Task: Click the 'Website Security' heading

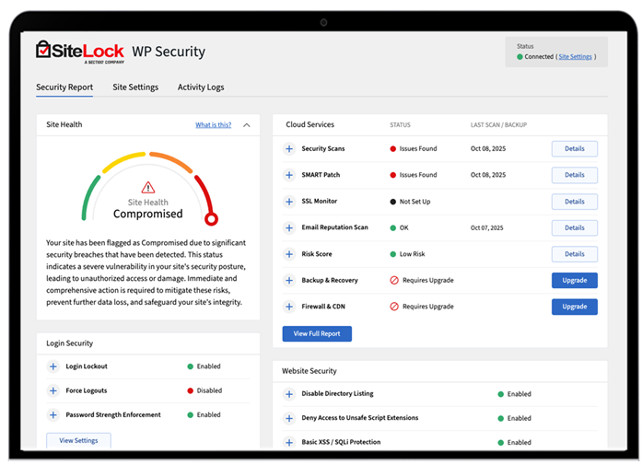Action: 309,371
